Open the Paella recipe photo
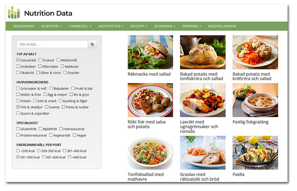 point(255,153)
